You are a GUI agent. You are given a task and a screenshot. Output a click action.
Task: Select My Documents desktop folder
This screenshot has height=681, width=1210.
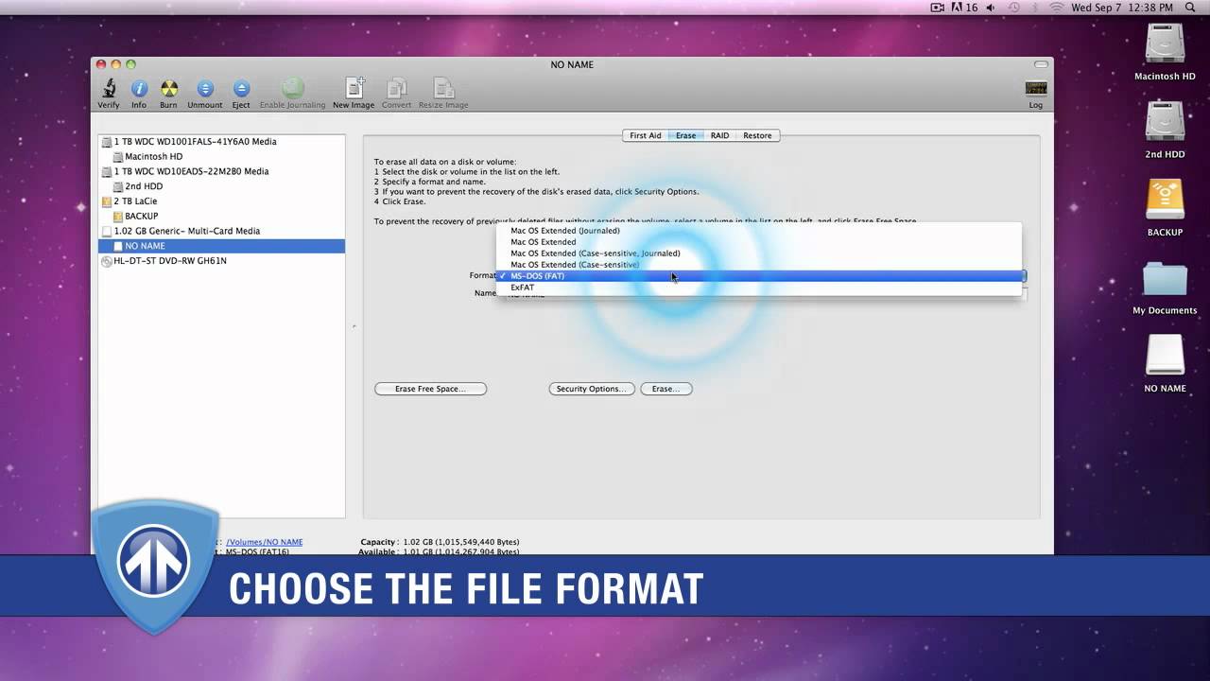click(1165, 280)
